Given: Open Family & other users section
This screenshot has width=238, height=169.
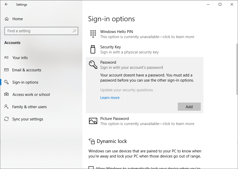Looking at the screenshot, I should 29,107.
